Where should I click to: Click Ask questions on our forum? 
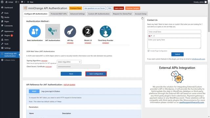click(x=94, y=8)
